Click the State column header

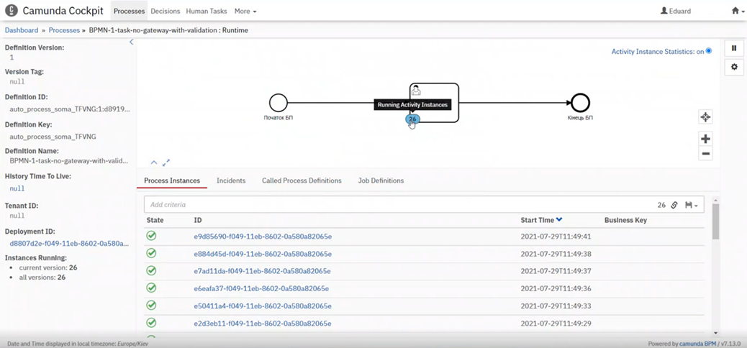tap(155, 220)
